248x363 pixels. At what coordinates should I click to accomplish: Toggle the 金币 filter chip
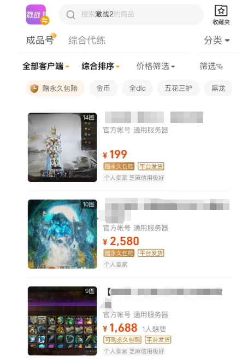tap(103, 88)
